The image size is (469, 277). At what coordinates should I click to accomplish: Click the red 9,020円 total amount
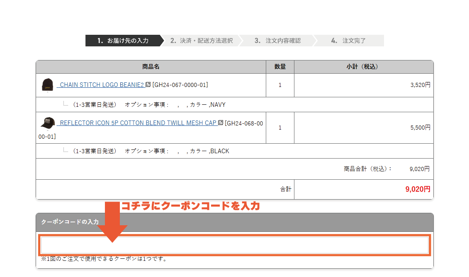418,189
